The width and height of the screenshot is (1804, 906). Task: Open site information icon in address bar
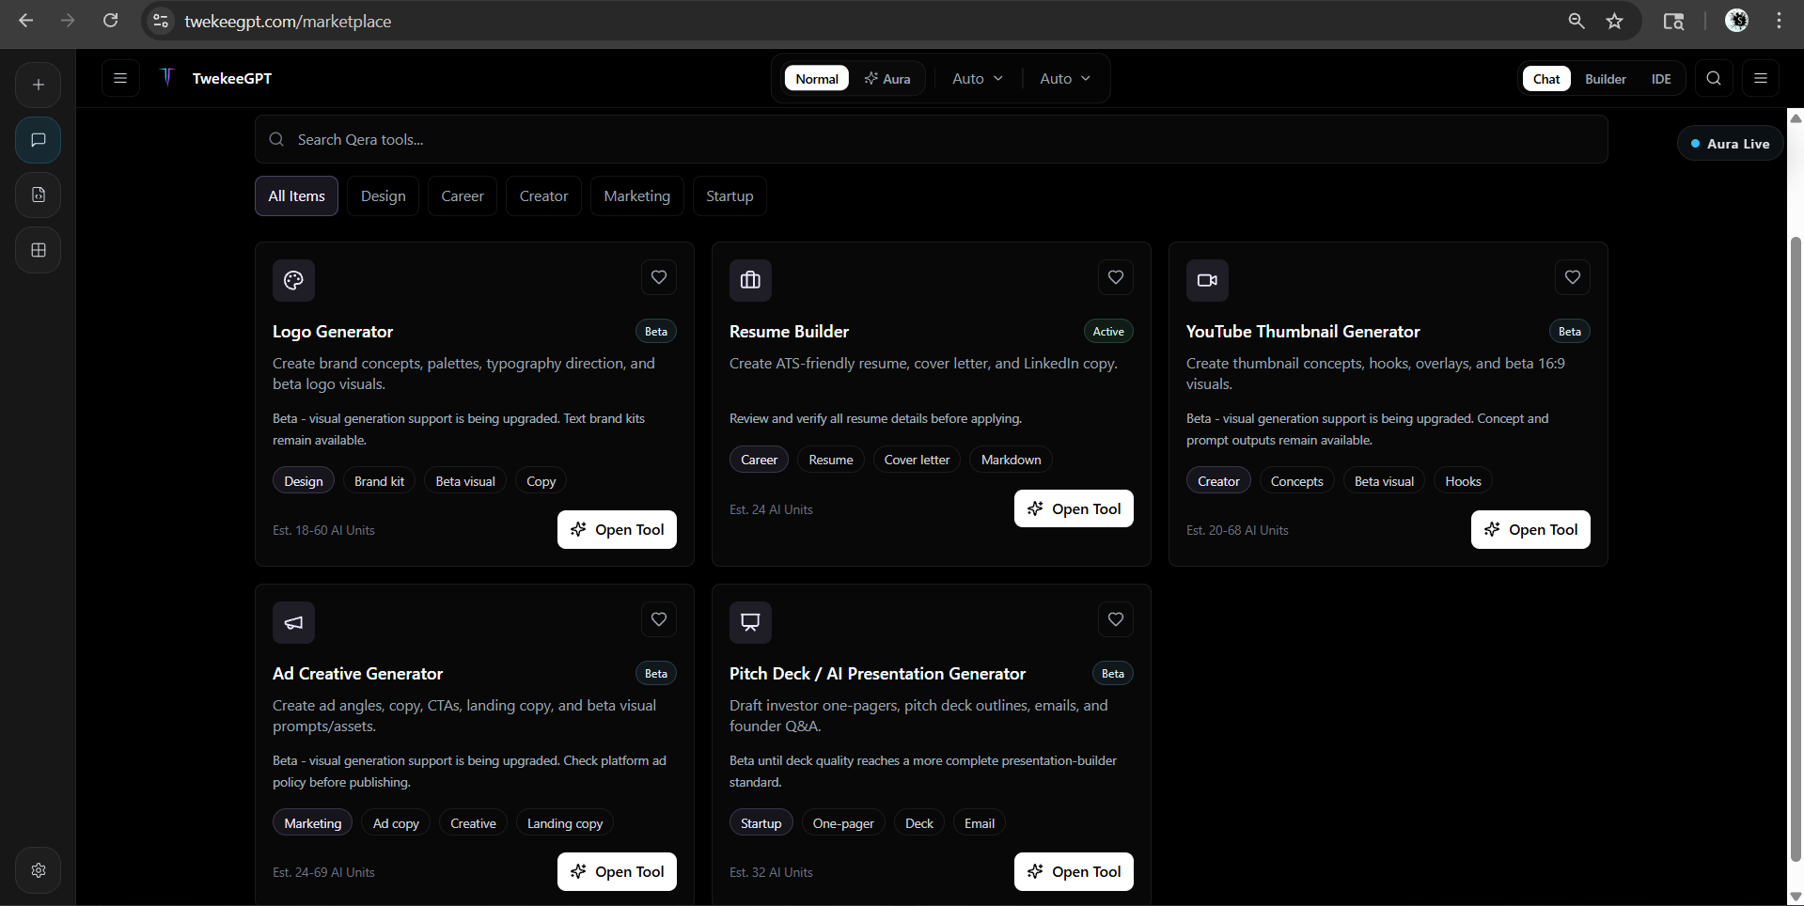pos(162,21)
